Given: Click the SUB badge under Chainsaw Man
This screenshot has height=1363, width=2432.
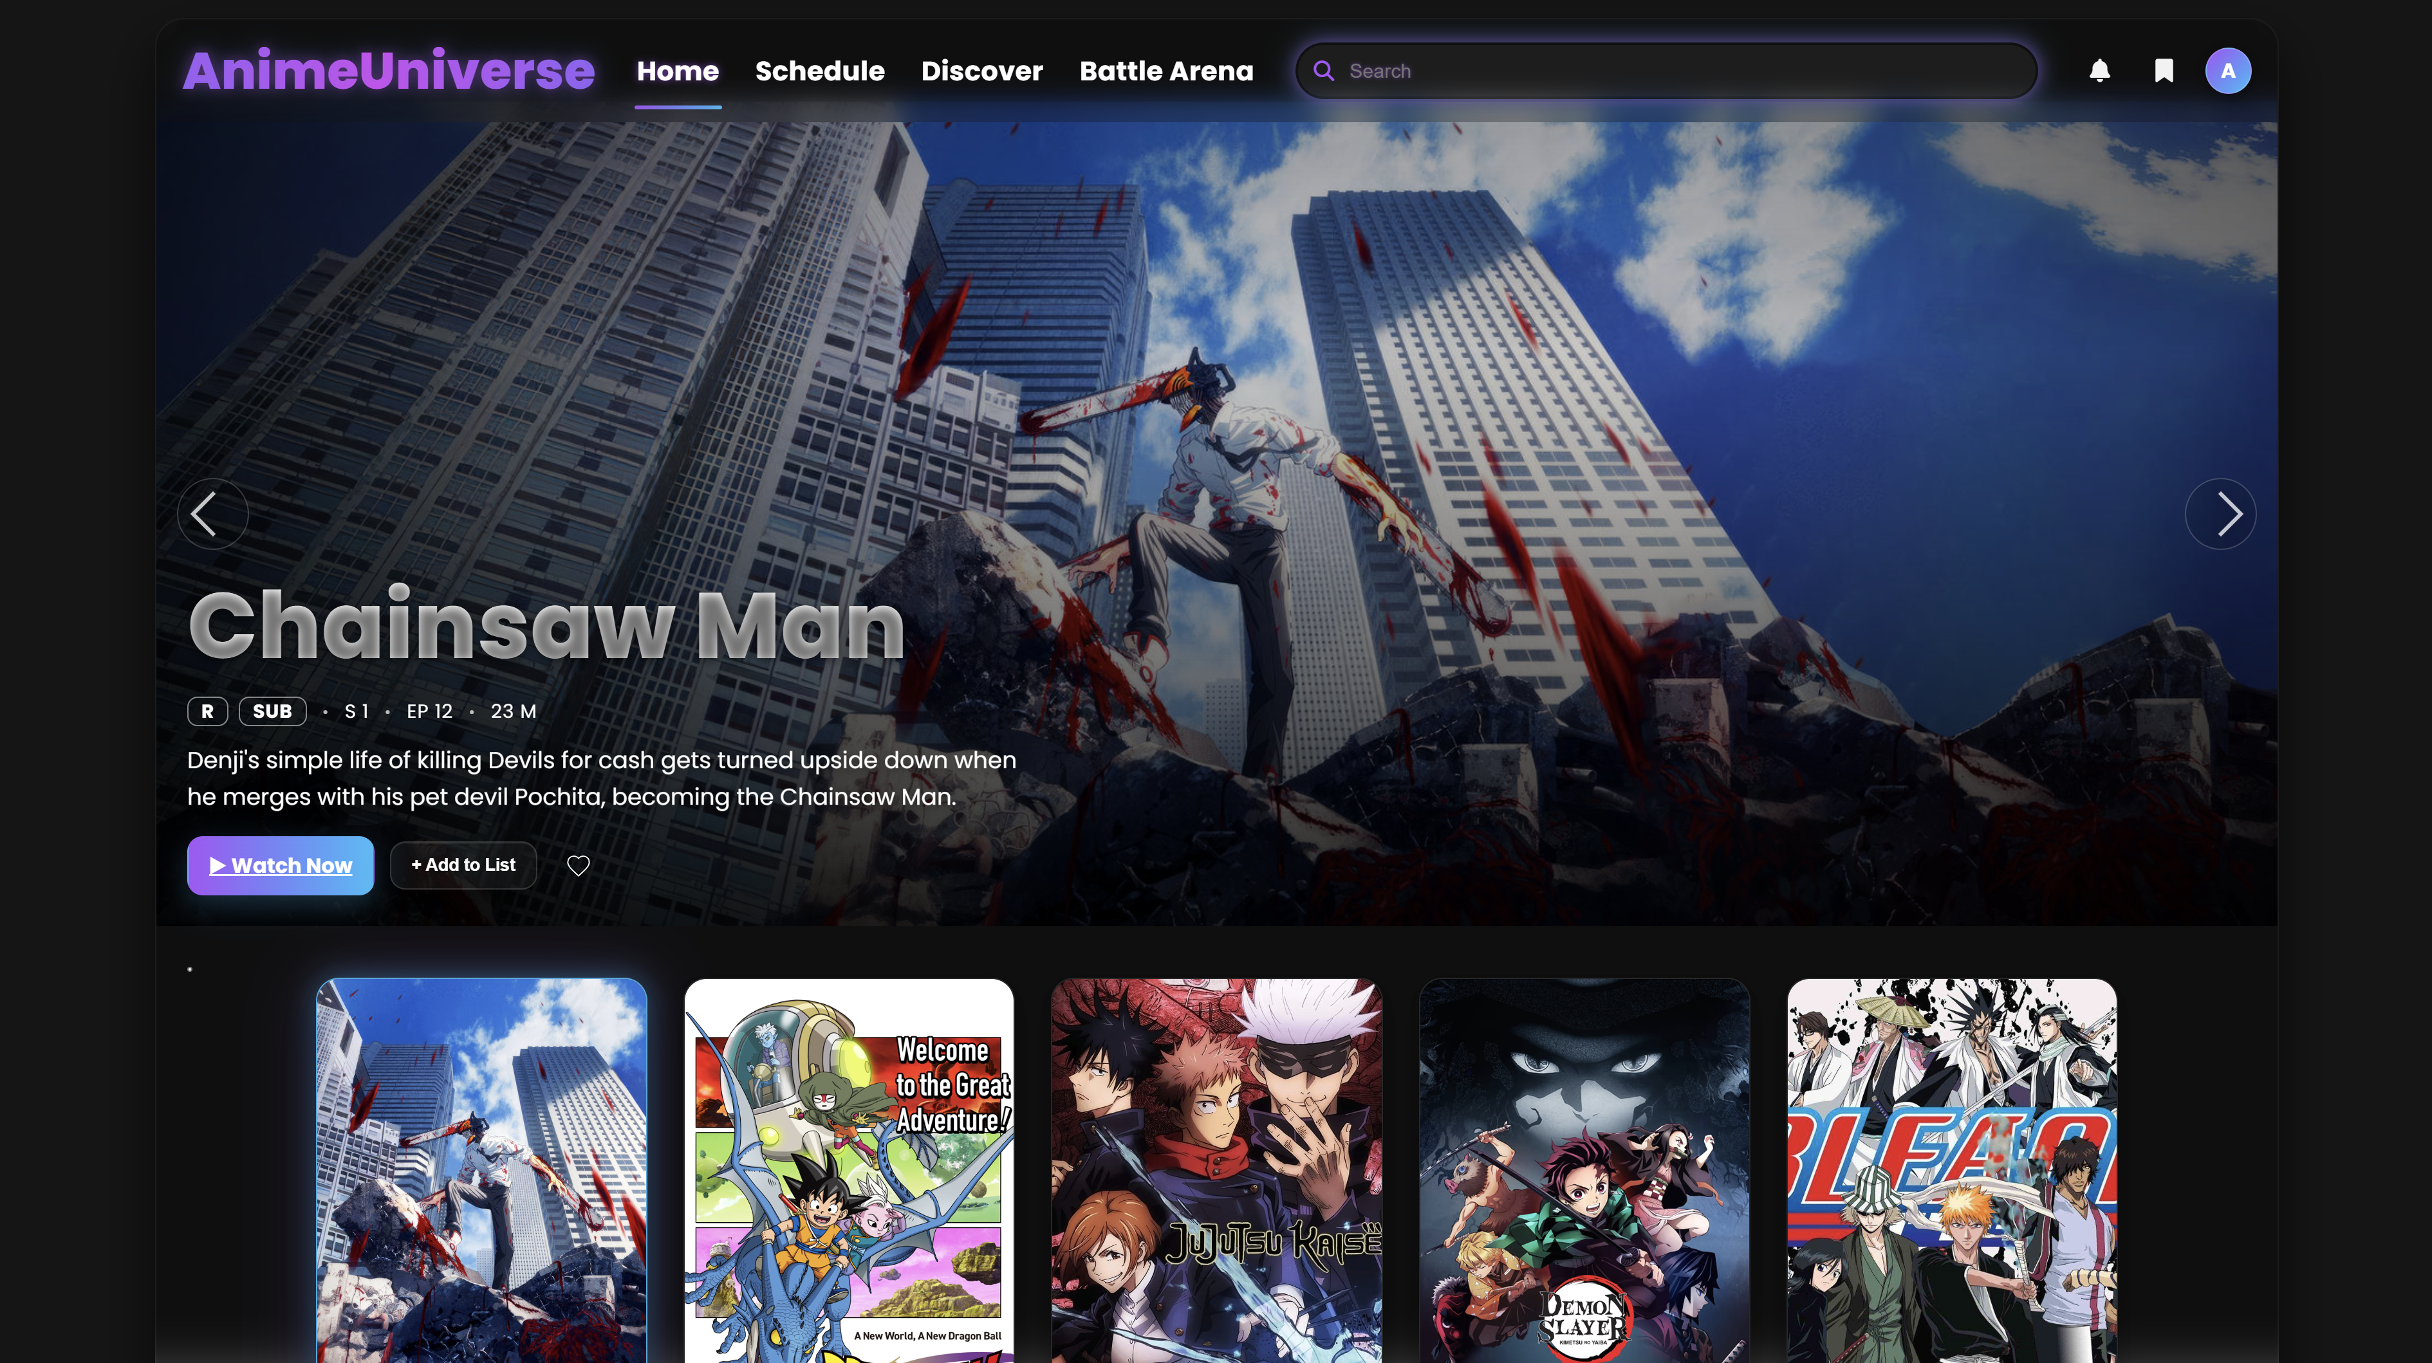Looking at the screenshot, I should click(x=272, y=711).
